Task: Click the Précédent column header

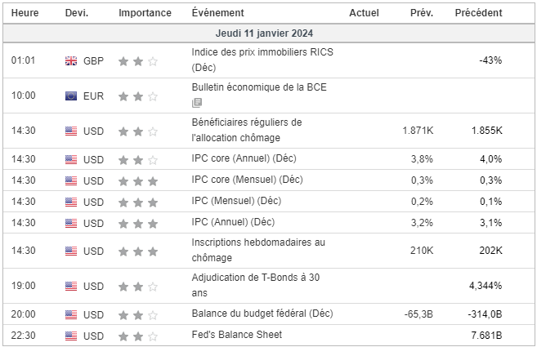Action: pos(478,13)
